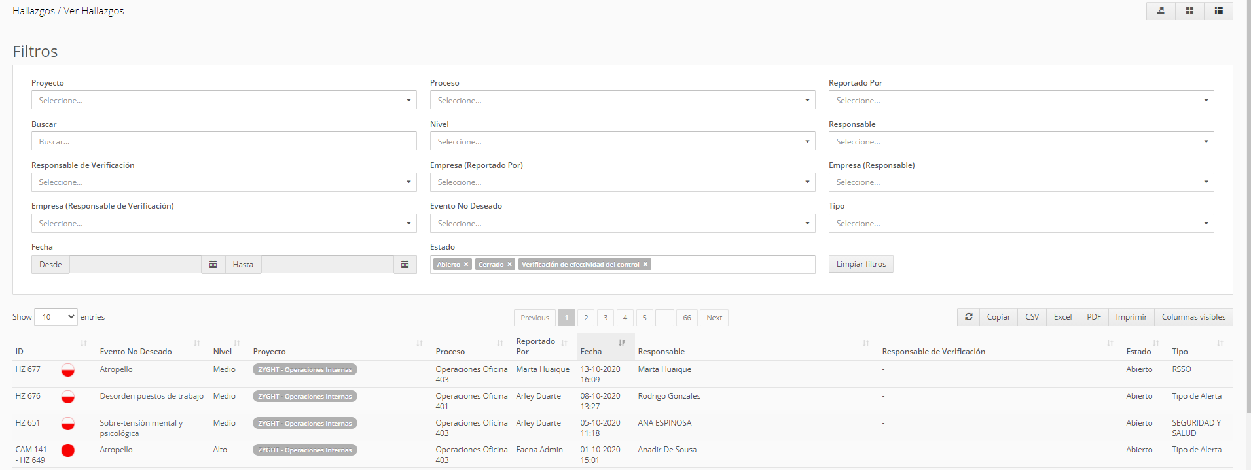Switch to grid view layout
This screenshot has height=470, width=1251.
[1189, 11]
